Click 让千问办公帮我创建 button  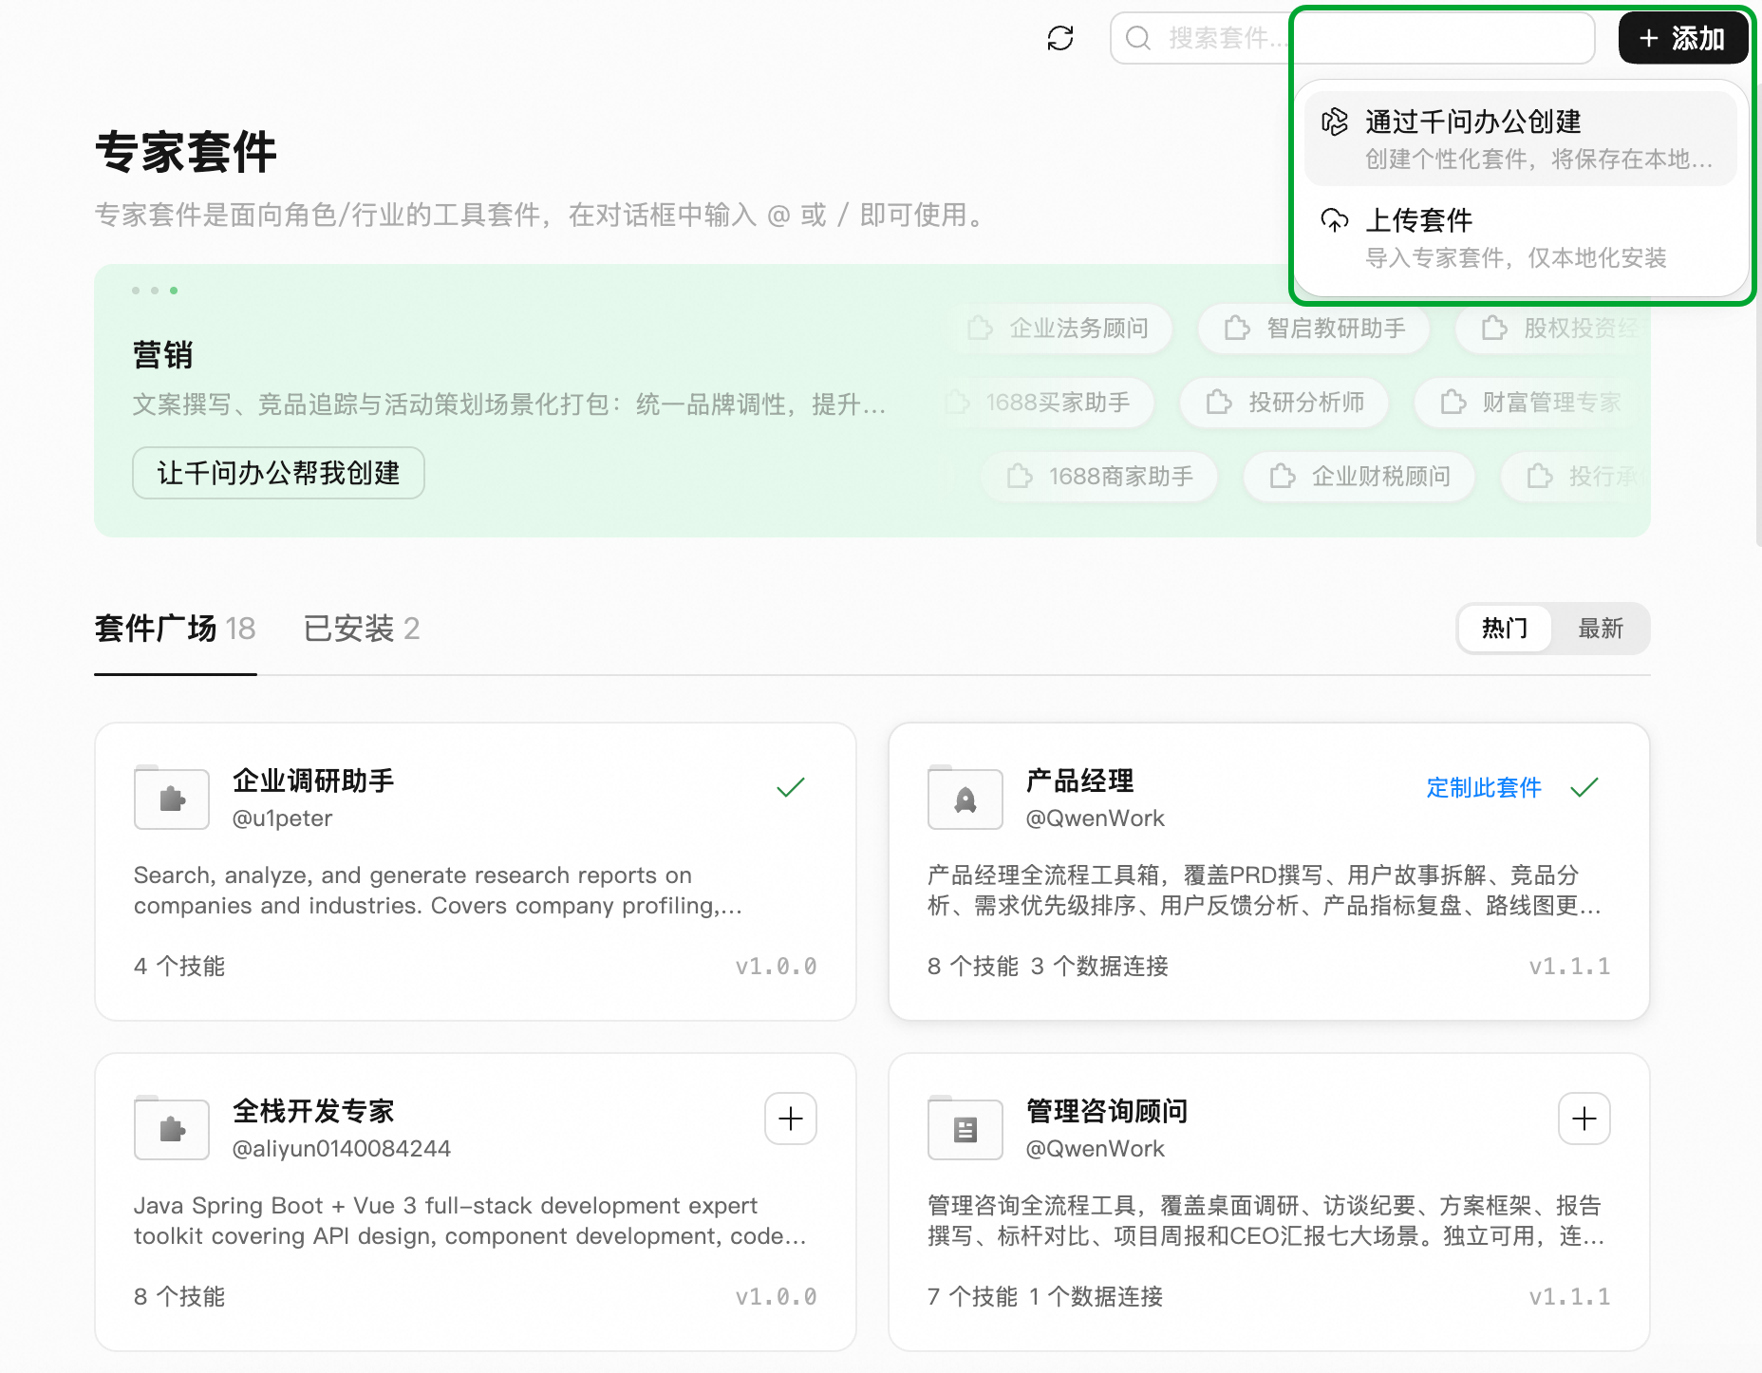[x=278, y=473]
